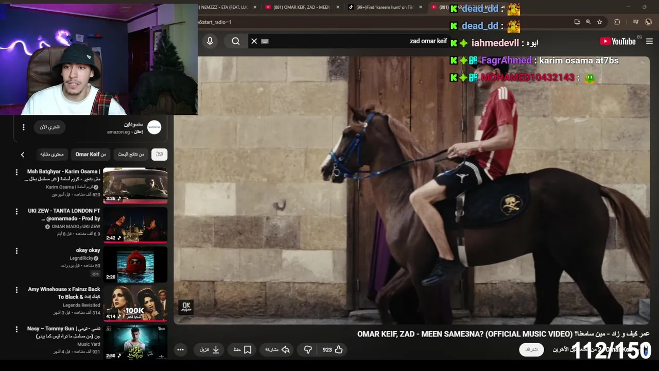The width and height of the screenshot is (659, 371).
Task: Open the YouTube hamburger guide menu
Action: [x=649, y=41]
